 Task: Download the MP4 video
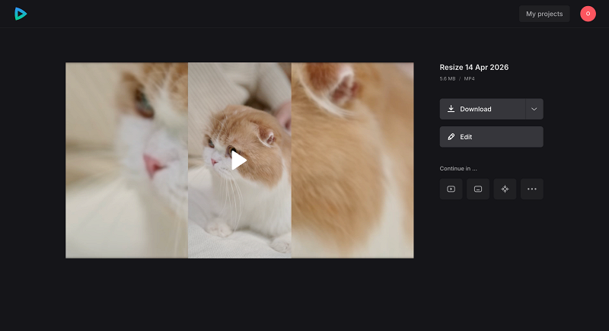tap(483, 109)
